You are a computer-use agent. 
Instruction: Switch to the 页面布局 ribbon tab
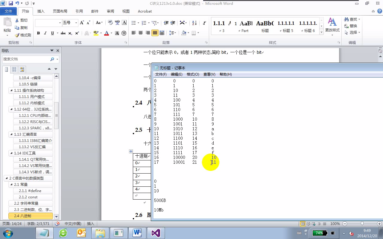[x=60, y=11]
